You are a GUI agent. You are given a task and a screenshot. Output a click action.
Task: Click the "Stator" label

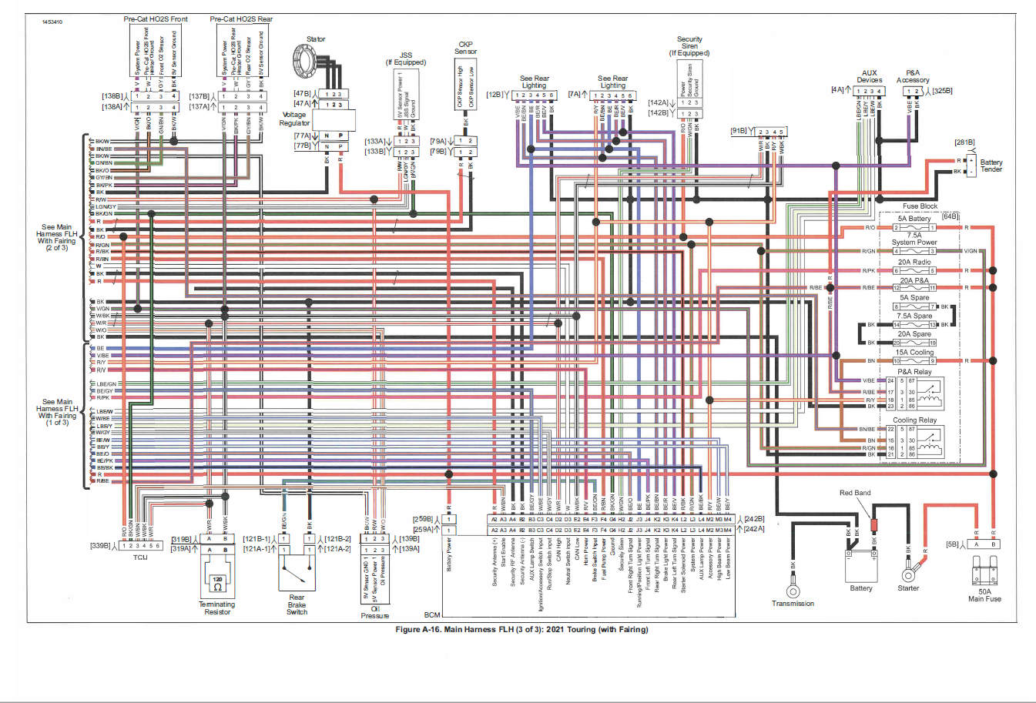(316, 39)
